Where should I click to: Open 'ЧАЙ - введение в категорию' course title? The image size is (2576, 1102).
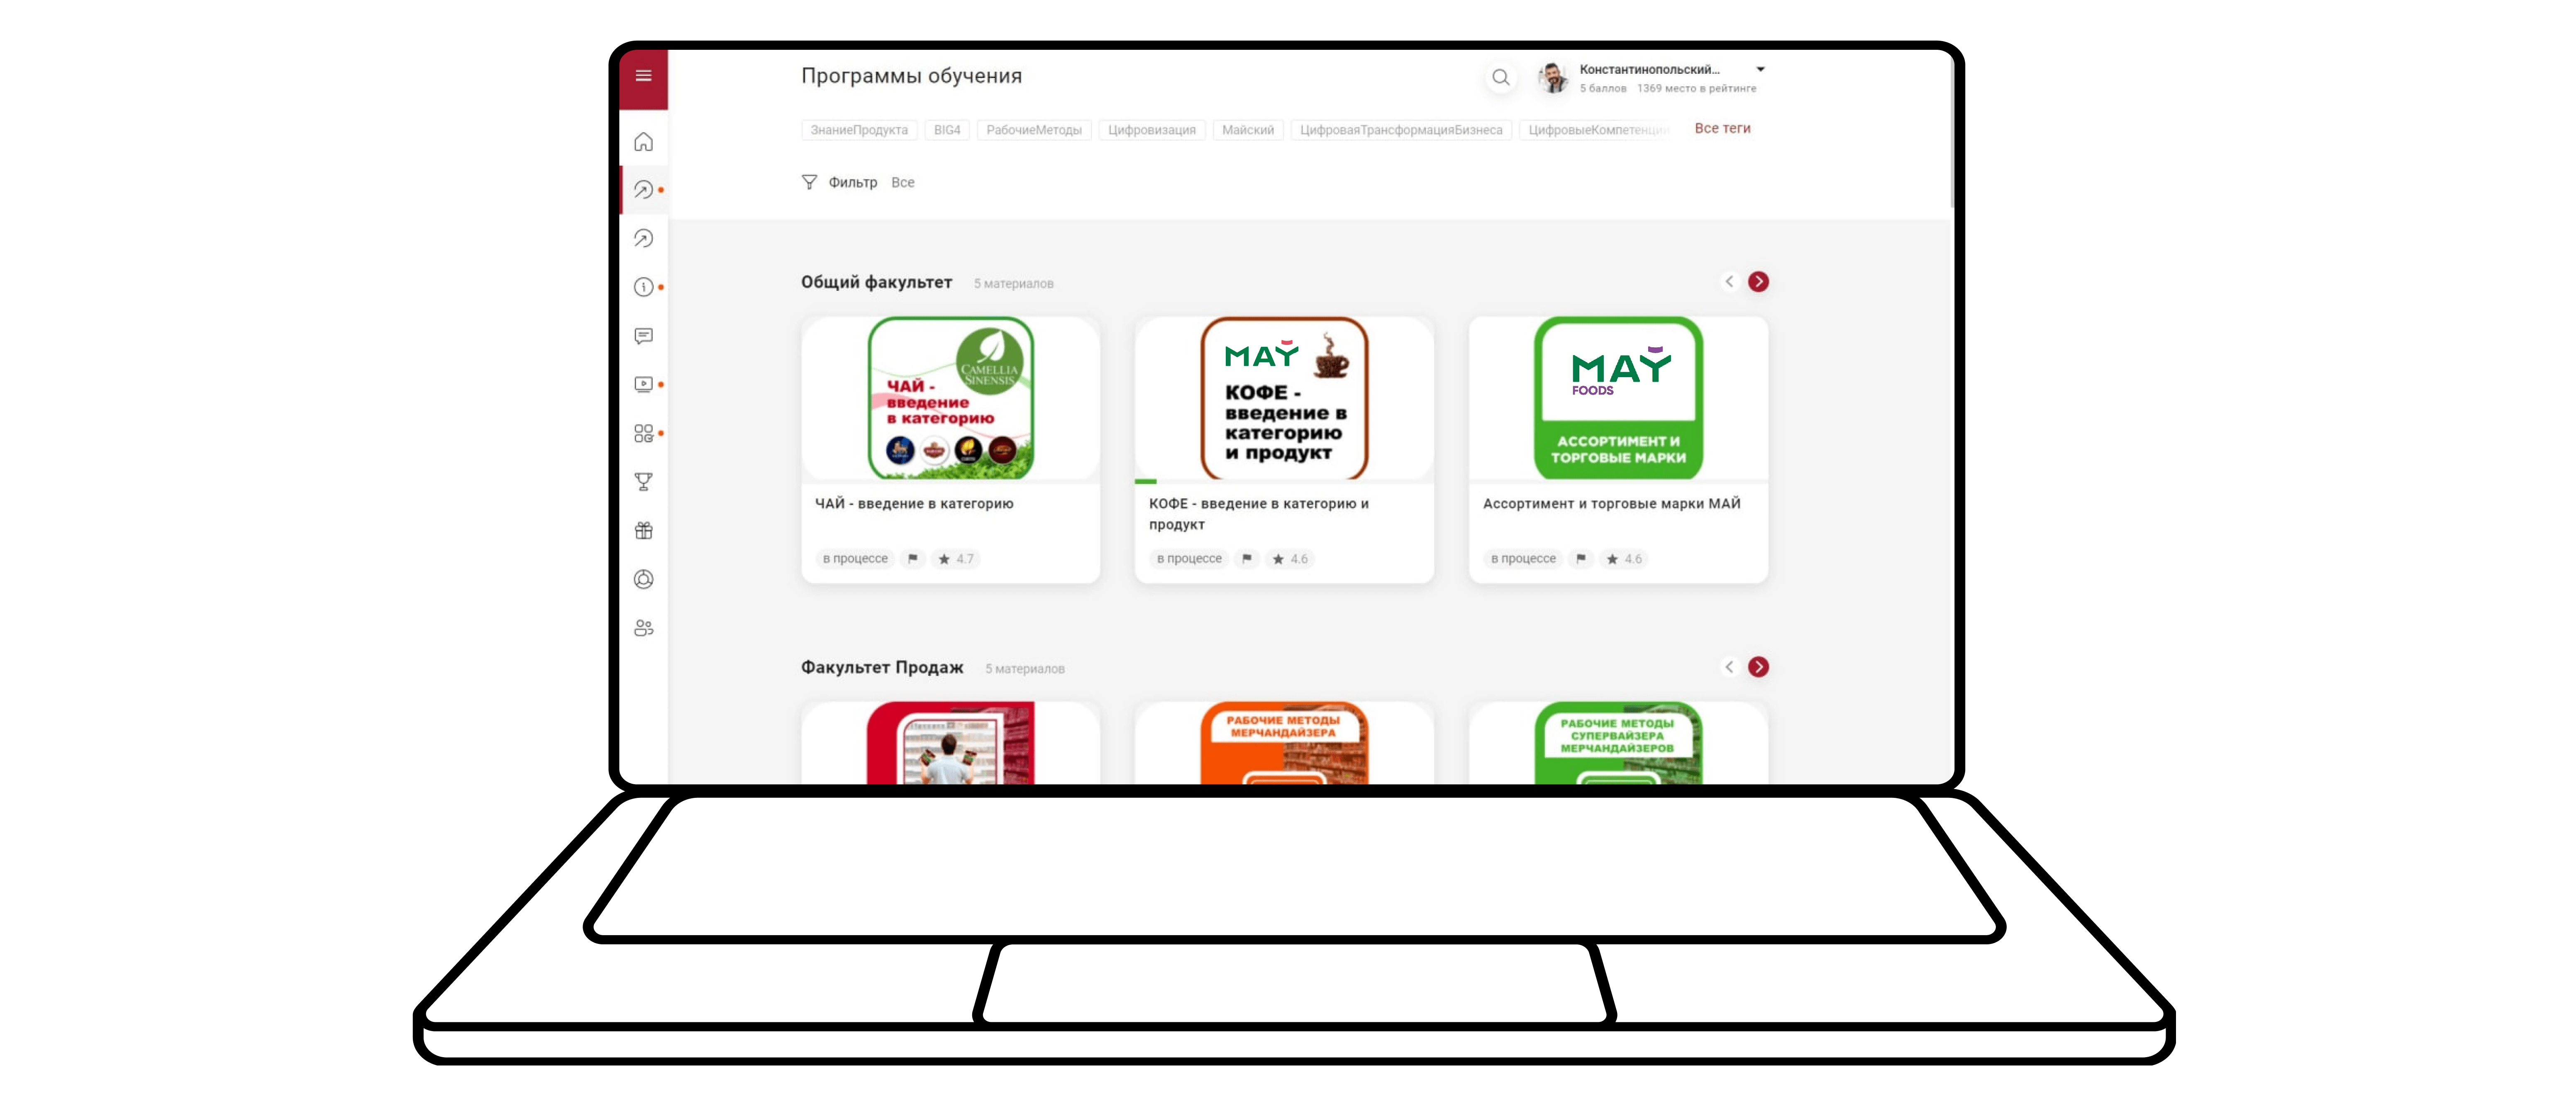(x=914, y=504)
